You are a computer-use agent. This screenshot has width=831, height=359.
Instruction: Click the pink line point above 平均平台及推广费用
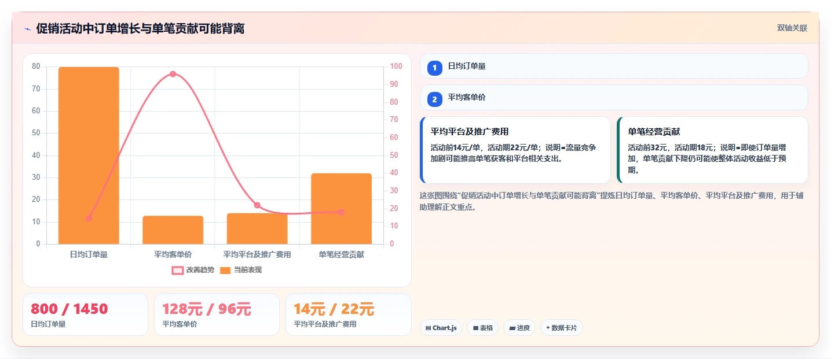click(x=257, y=205)
